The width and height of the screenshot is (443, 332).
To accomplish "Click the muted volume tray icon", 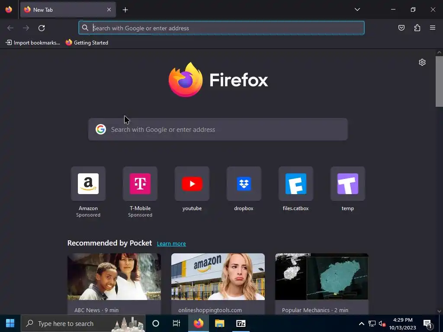I will click(382, 323).
